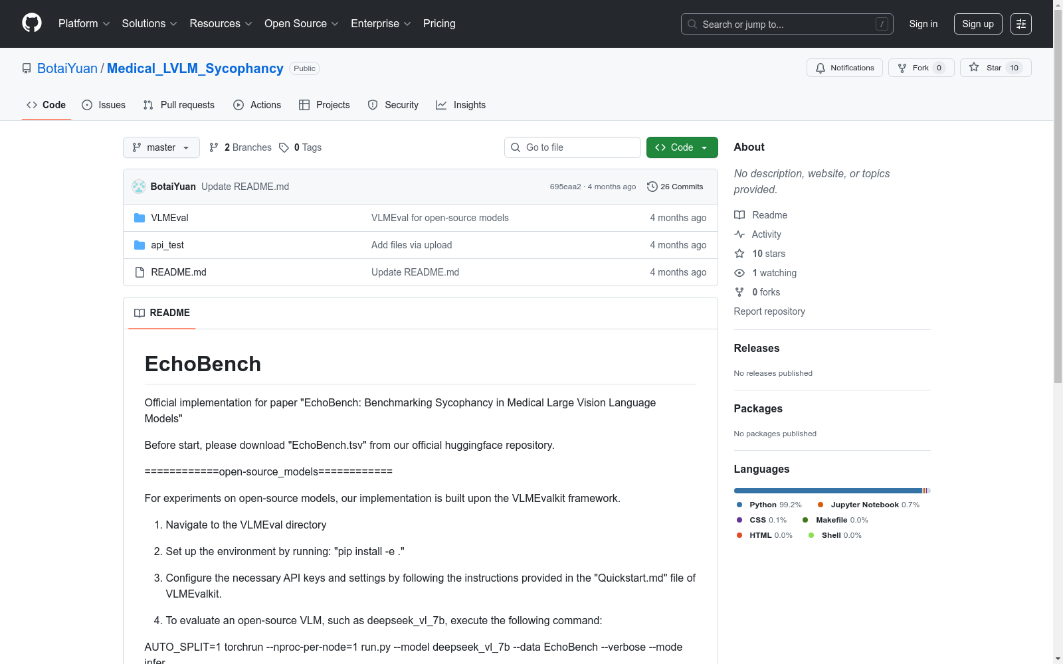
Task: Click the Sign in link
Action: click(x=923, y=24)
